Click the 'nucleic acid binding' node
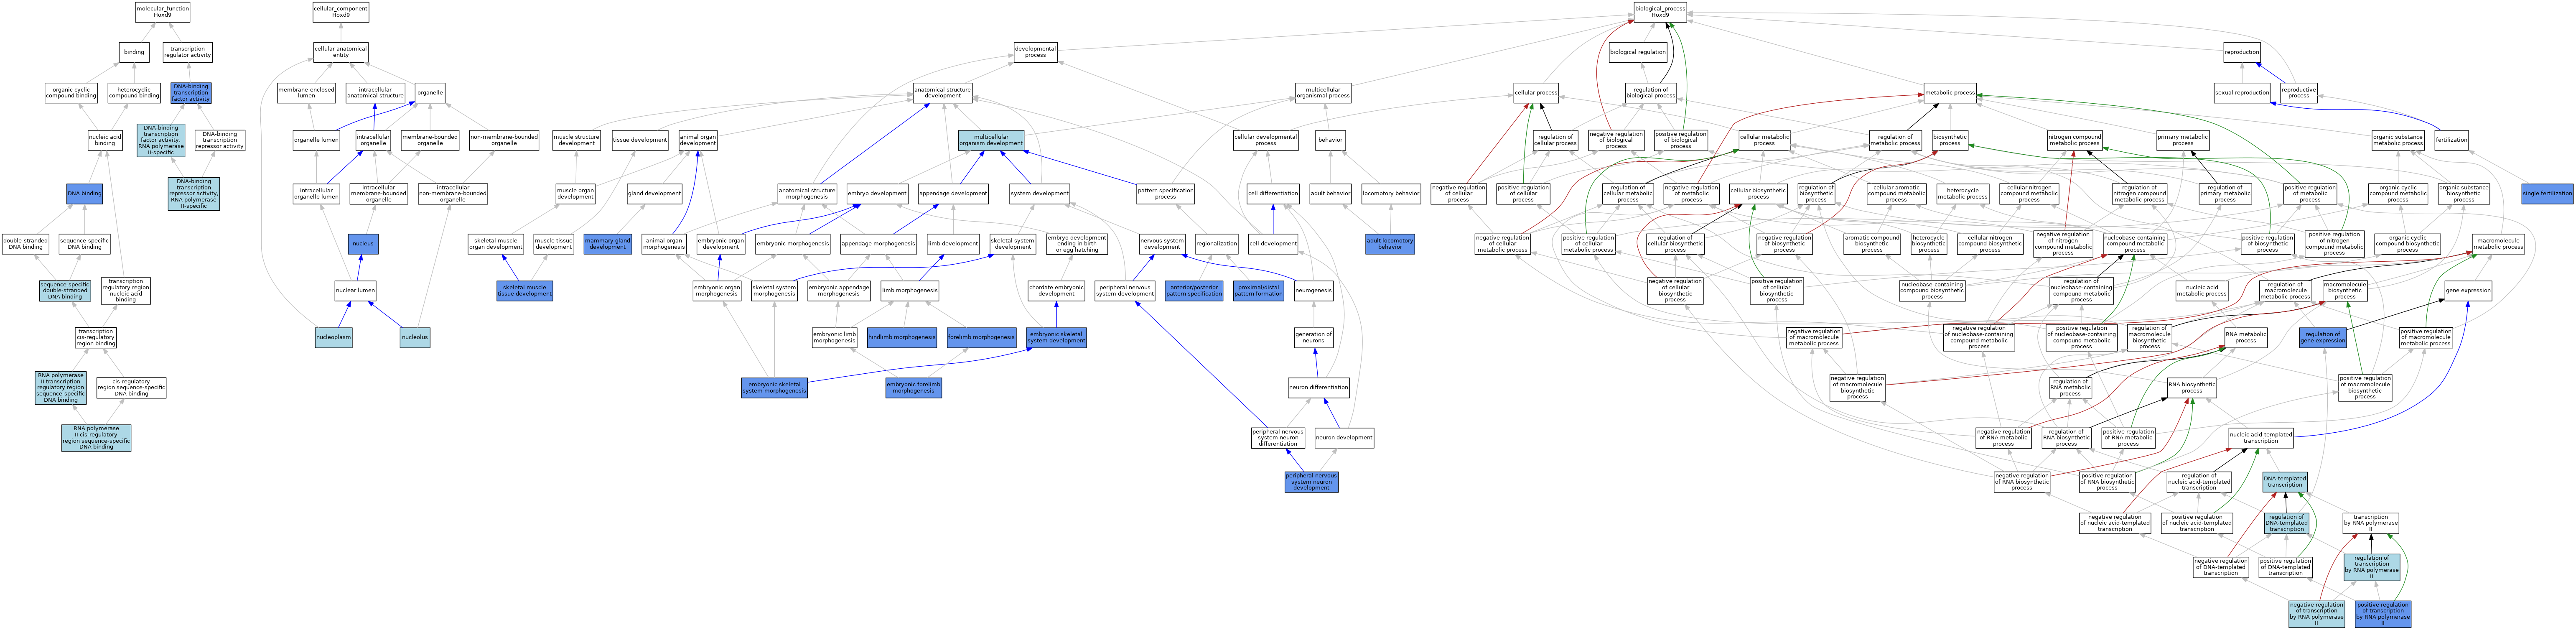Screen dimensions: 2576x630 click(105, 140)
